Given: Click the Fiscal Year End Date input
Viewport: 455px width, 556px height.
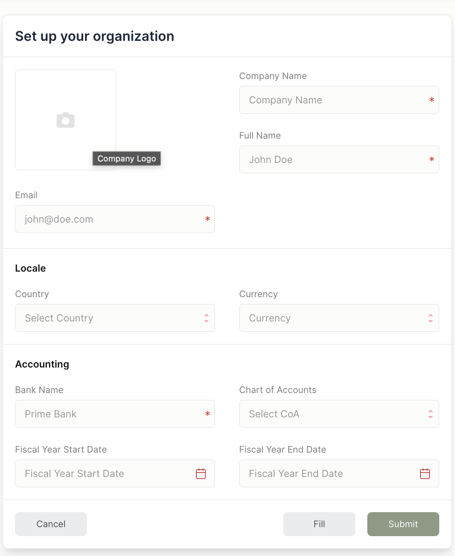Looking at the screenshot, I should [339, 474].
